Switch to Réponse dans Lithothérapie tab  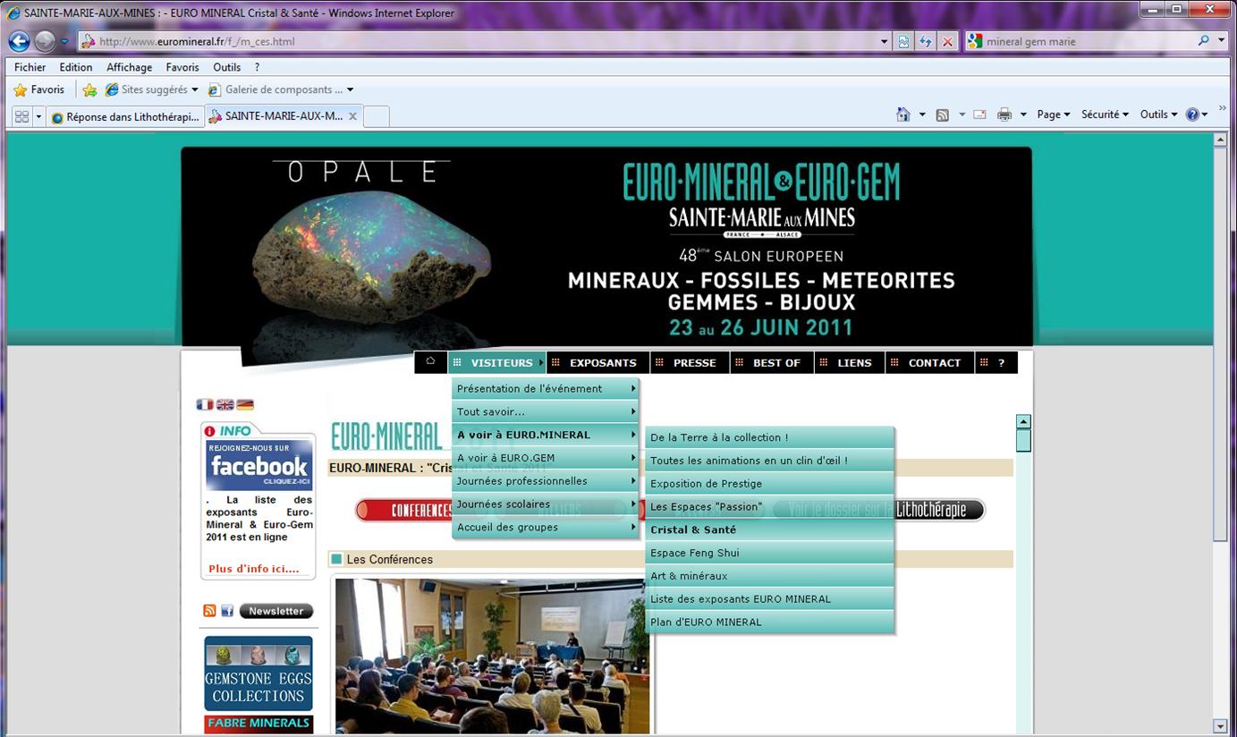pyautogui.click(x=125, y=116)
